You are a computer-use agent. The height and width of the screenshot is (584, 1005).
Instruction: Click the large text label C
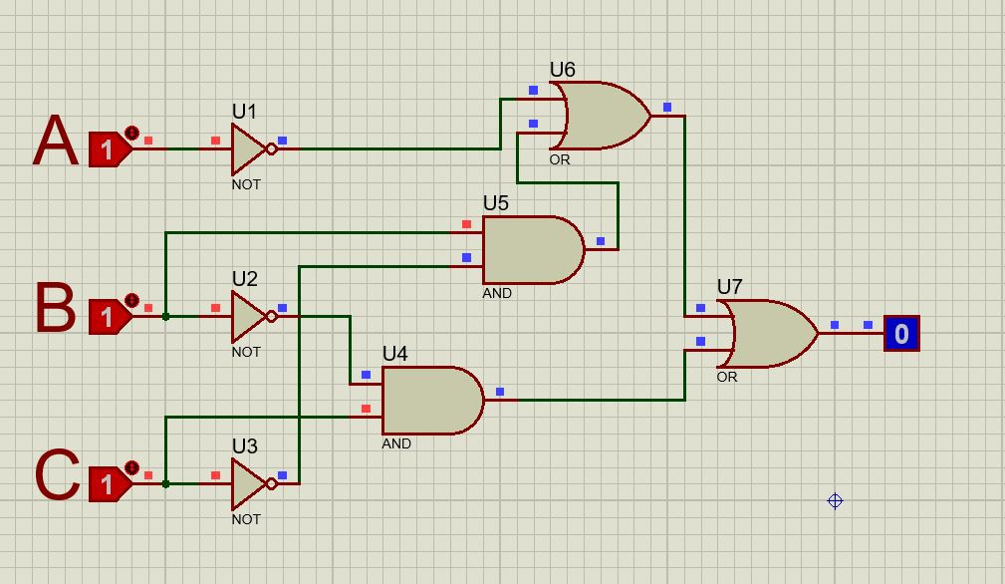[57, 475]
